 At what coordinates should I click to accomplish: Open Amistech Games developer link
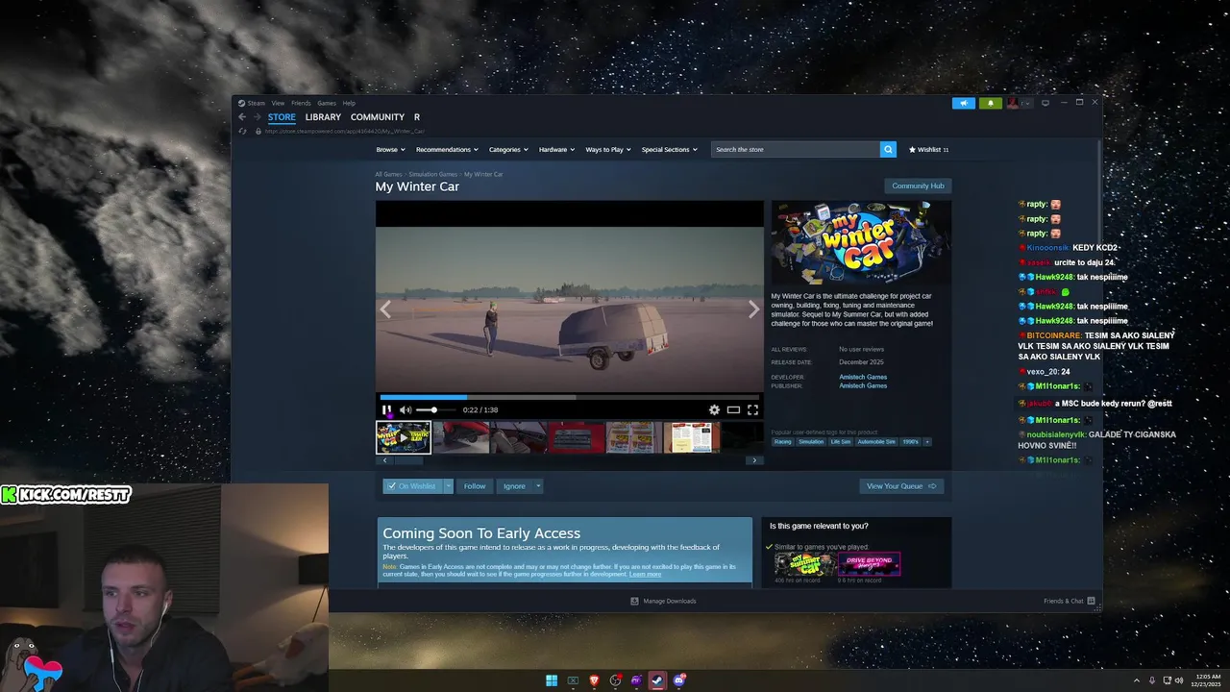pyautogui.click(x=863, y=377)
